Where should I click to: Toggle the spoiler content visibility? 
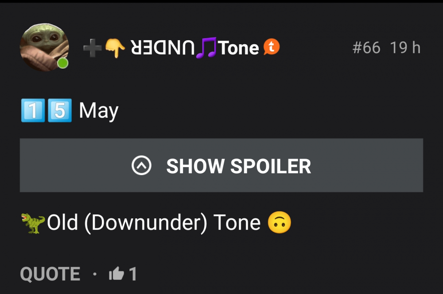[x=221, y=166]
